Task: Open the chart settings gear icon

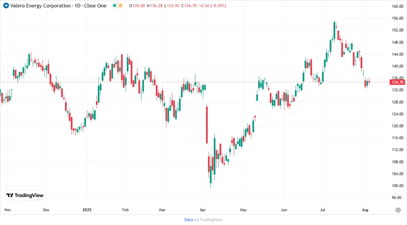Action: pos(398,210)
